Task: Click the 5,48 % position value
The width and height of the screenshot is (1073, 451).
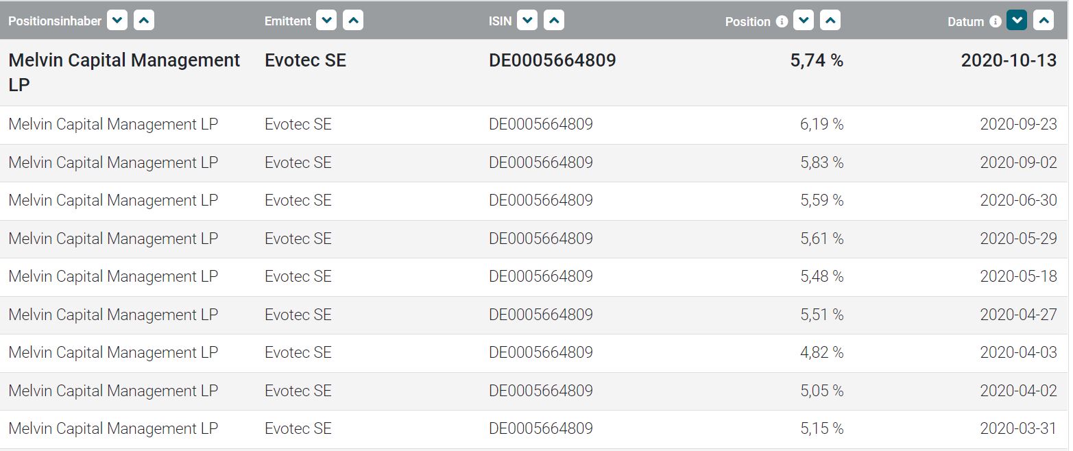Action: click(x=821, y=276)
